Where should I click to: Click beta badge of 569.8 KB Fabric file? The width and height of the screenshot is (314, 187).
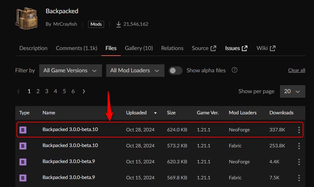click(23, 178)
